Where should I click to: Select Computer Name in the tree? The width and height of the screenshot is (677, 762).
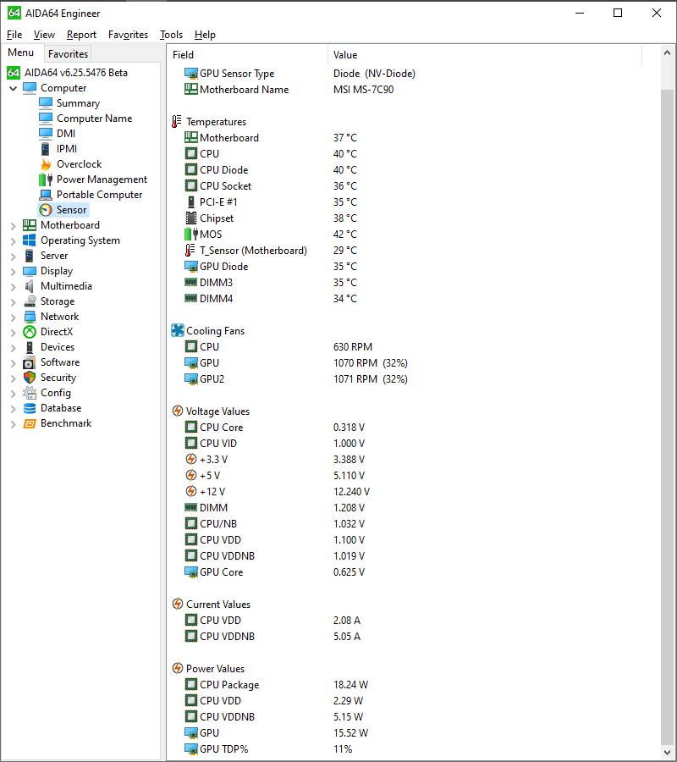(x=94, y=118)
